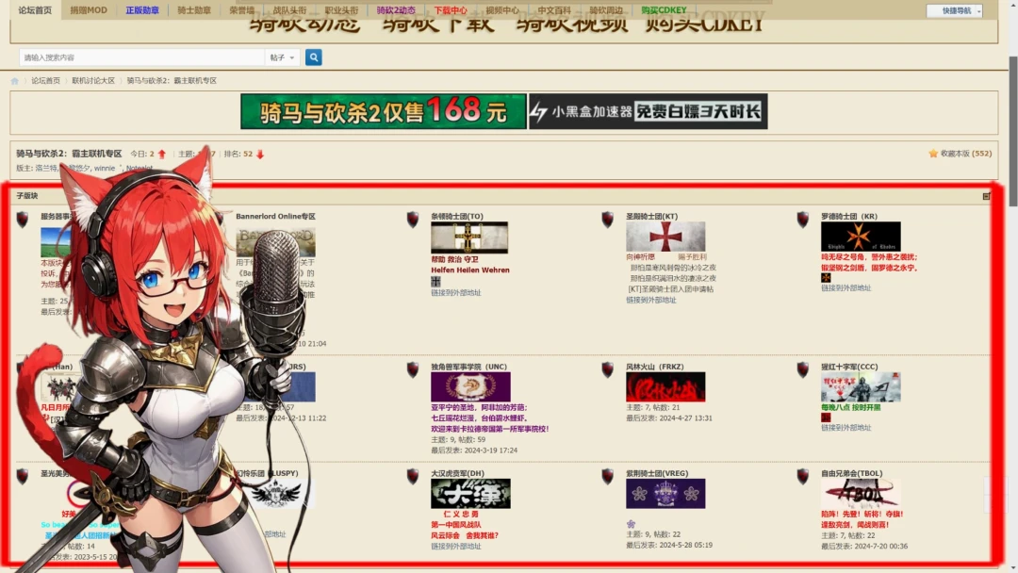Click Knights of Rhodes banner thumbnail
1018x573 pixels.
(861, 237)
